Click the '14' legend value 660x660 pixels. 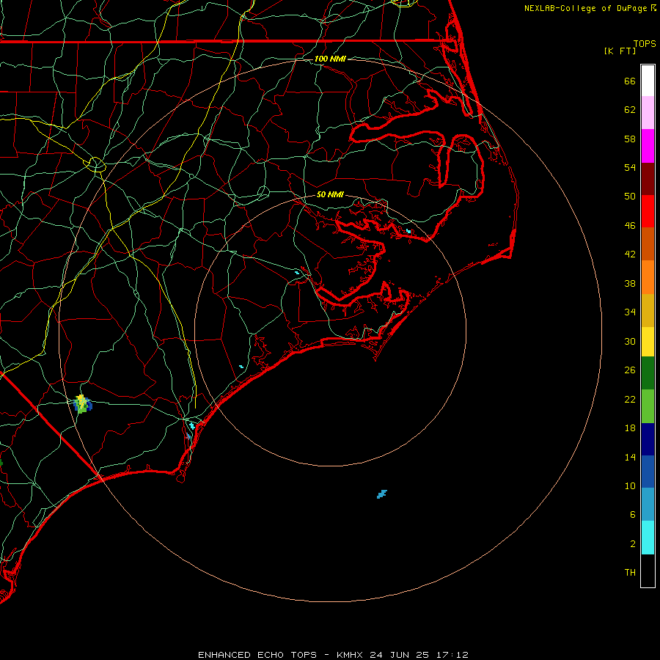click(630, 457)
